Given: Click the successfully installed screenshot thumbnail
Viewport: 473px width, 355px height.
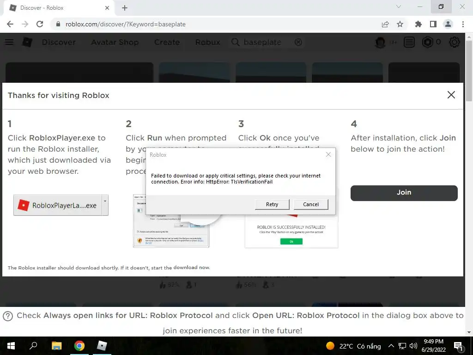Looking at the screenshot, I should (291, 231).
